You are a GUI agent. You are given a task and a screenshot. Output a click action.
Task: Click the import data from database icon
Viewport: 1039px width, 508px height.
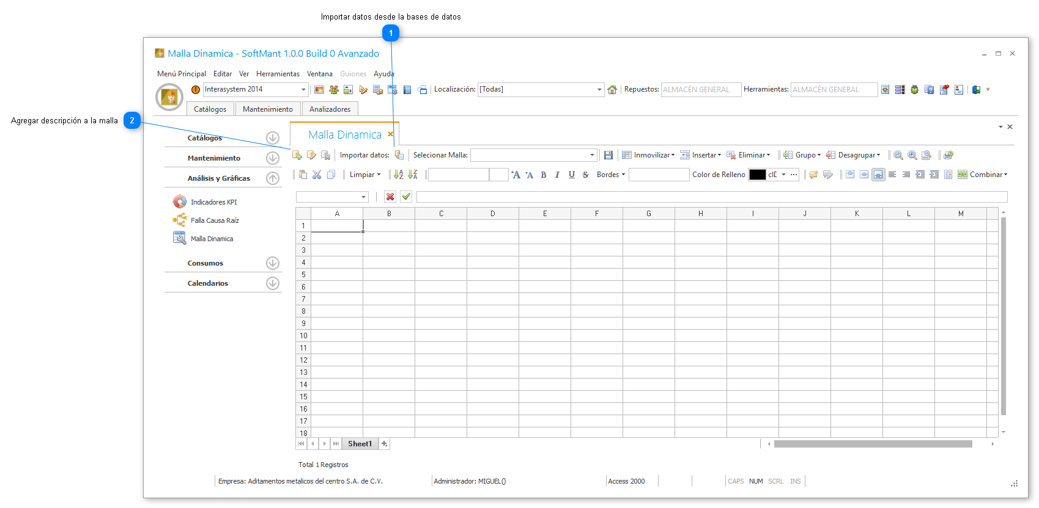[399, 155]
